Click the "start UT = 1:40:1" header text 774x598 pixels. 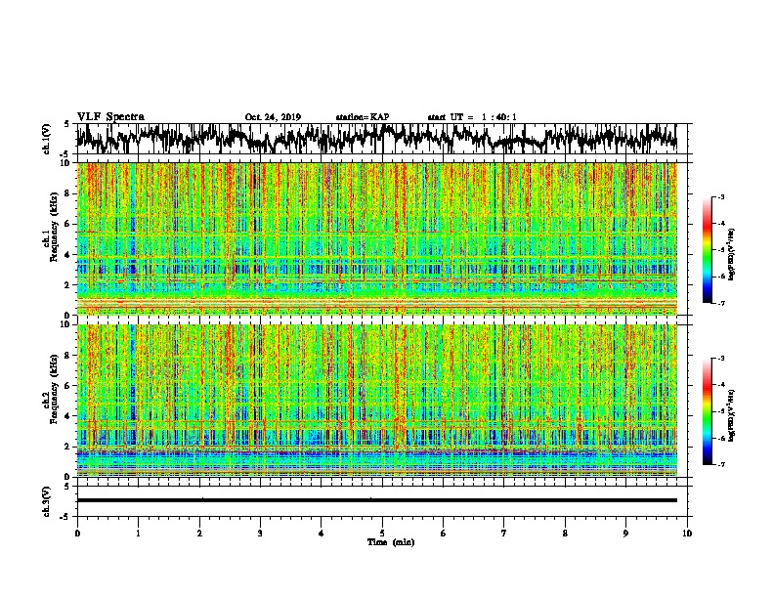pyautogui.click(x=472, y=117)
